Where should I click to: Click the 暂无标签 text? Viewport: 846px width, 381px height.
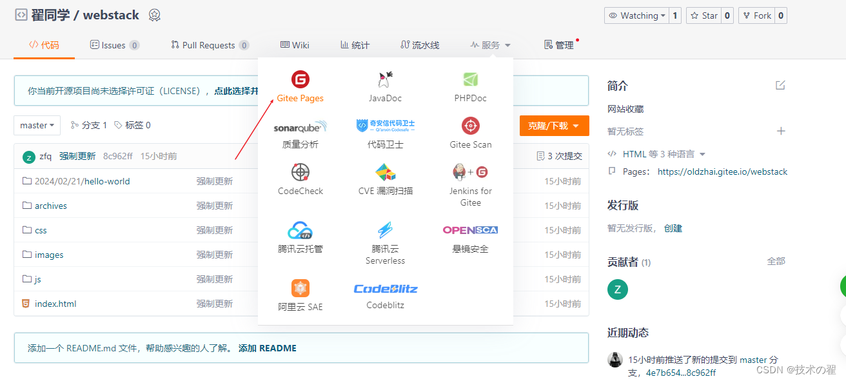(625, 131)
